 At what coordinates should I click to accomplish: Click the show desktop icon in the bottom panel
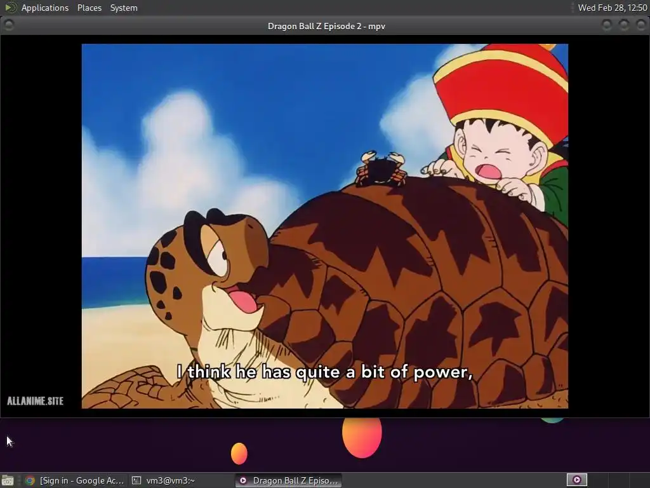8,480
